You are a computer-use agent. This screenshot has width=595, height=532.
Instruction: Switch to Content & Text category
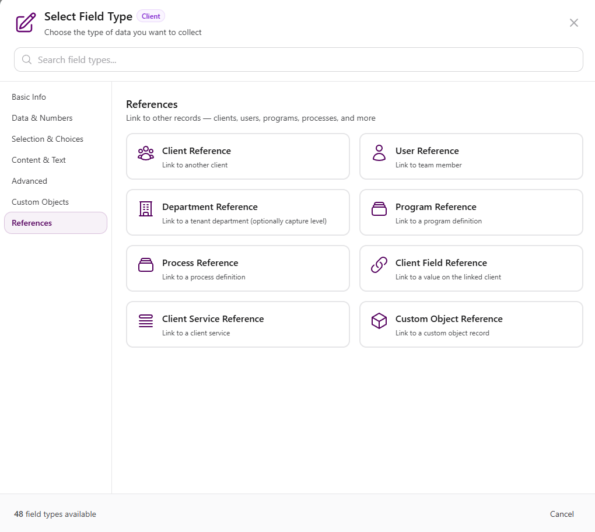pos(56,160)
